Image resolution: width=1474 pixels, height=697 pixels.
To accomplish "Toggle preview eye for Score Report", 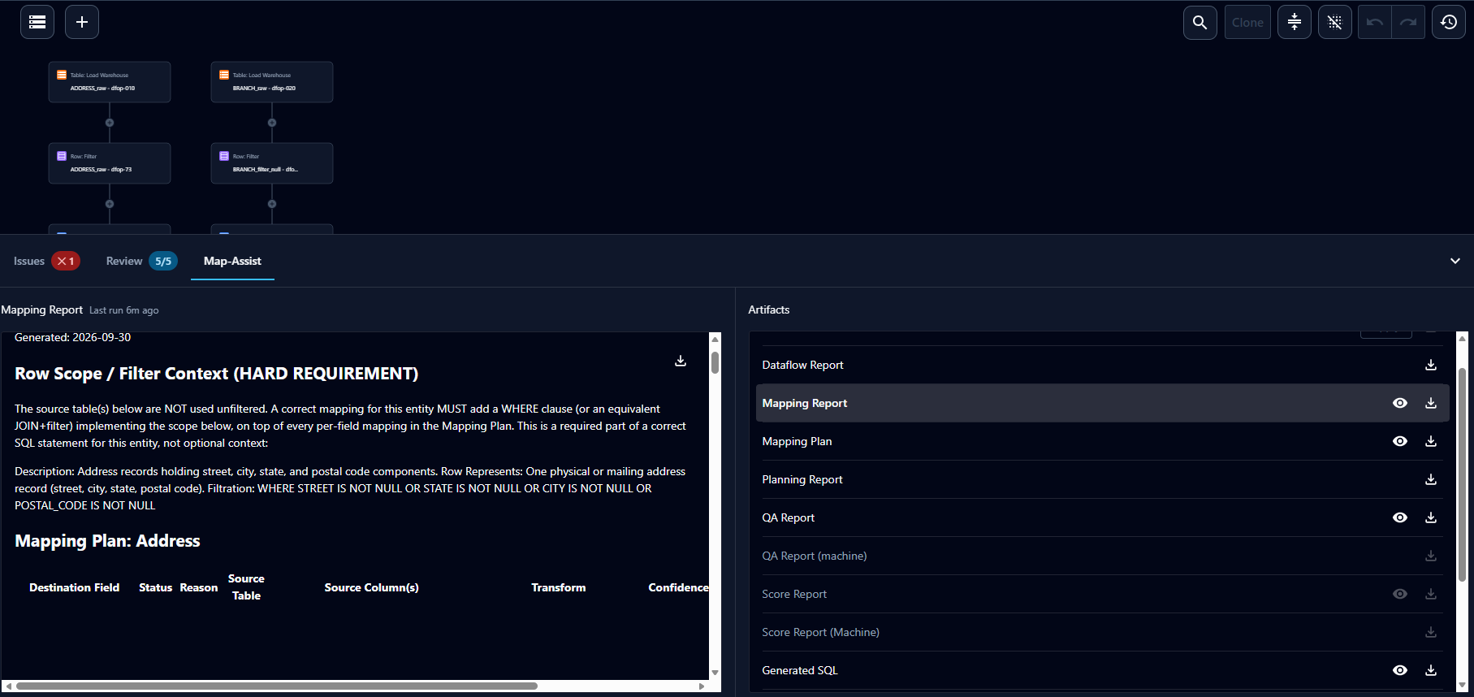I will coord(1400,594).
